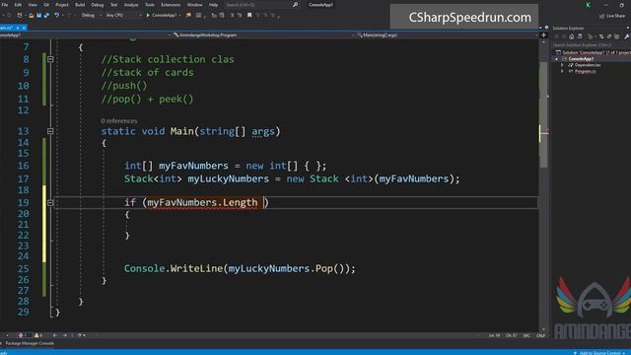
Task: Click the comment selection toolbar icon
Action: point(233,16)
